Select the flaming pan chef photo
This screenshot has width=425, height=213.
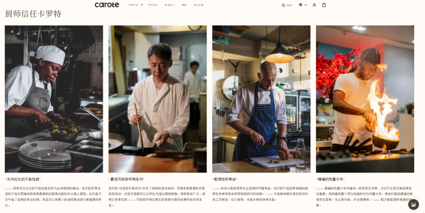click(x=365, y=99)
